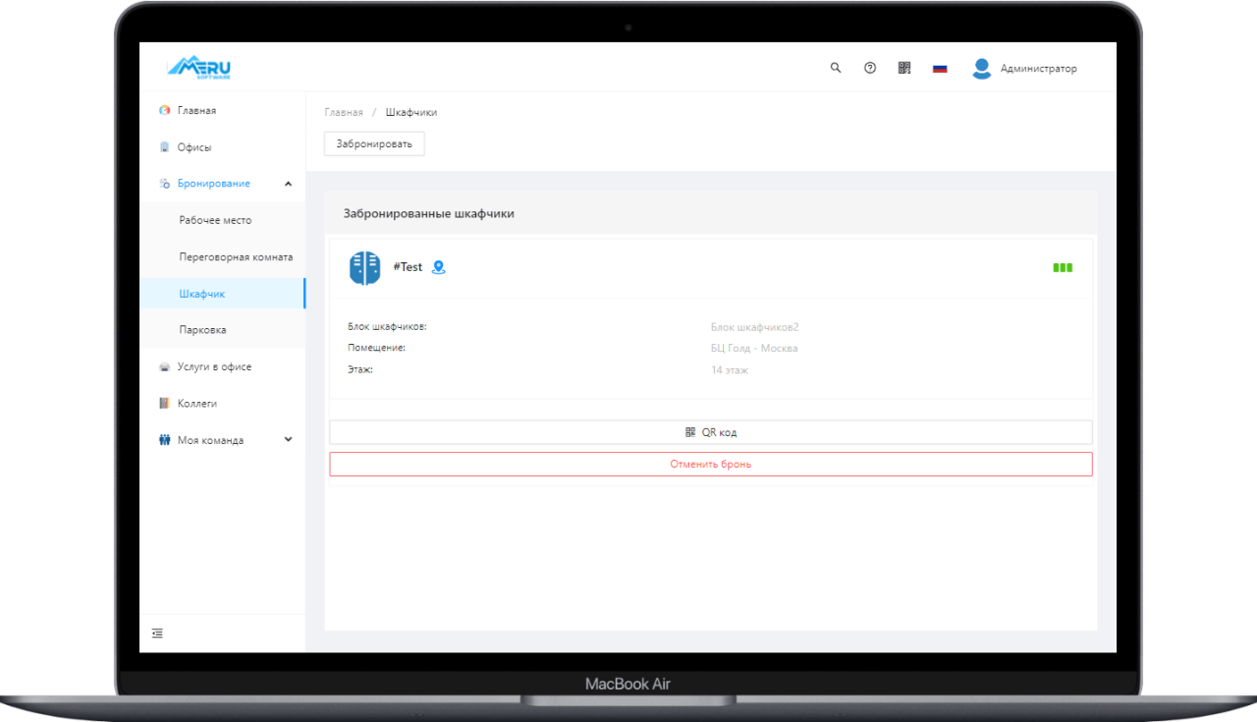Click the QR code scanner icon in header
1257x722 pixels.
click(x=904, y=68)
